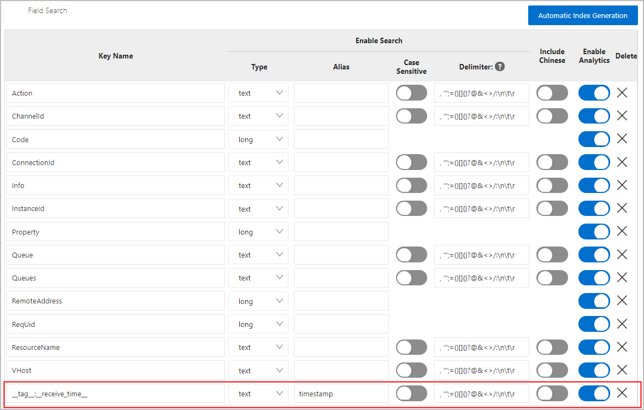Screen dimensions: 644x410
Task: Edit the InstanceId key name field
Action: pyautogui.click(x=116, y=208)
